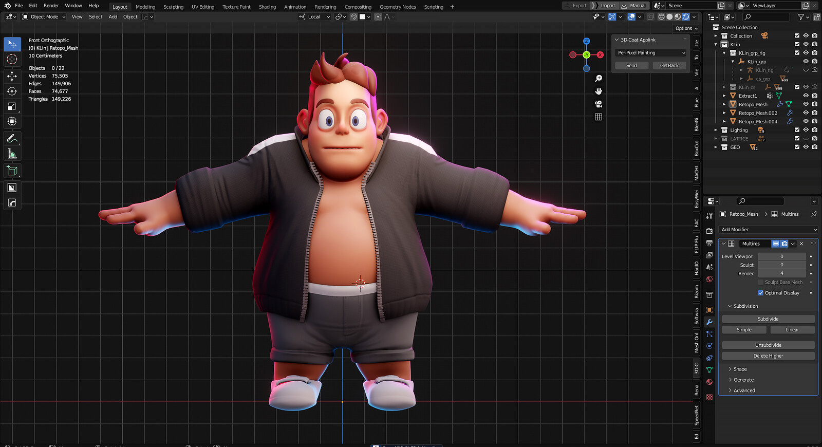Image resolution: width=822 pixels, height=447 pixels.
Task: Click the Linear subdivision button
Action: click(x=792, y=330)
